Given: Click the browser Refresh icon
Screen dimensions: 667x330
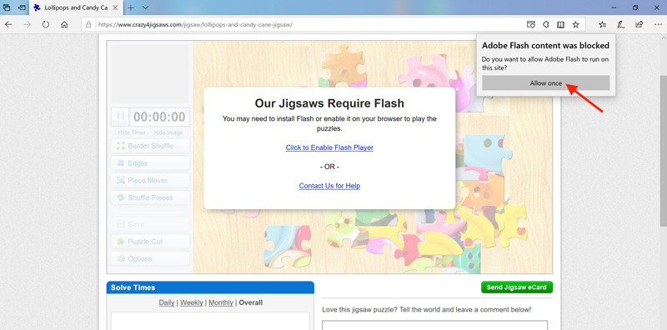Looking at the screenshot, I should coord(46,25).
